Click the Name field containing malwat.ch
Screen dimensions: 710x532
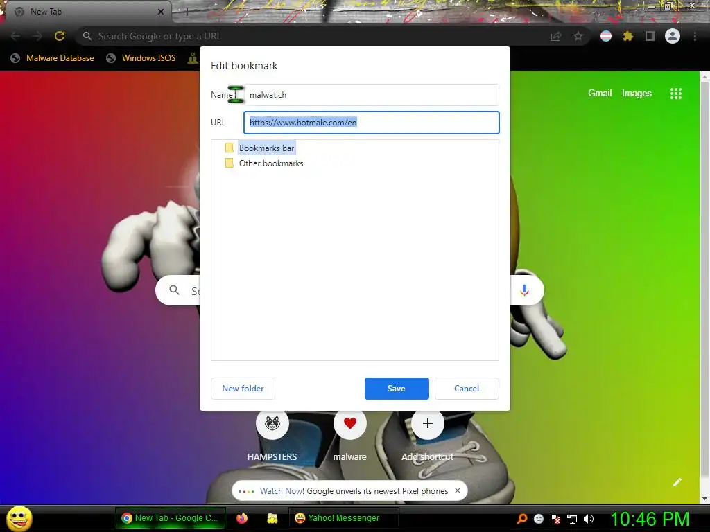coord(372,95)
